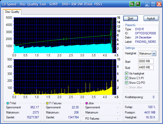
Task: Click the Start position field 0000 MB
Action: (146, 61)
